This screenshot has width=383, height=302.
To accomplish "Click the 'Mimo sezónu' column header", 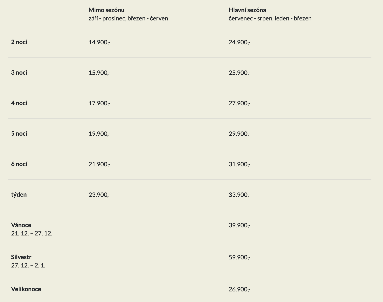I will click(106, 10).
